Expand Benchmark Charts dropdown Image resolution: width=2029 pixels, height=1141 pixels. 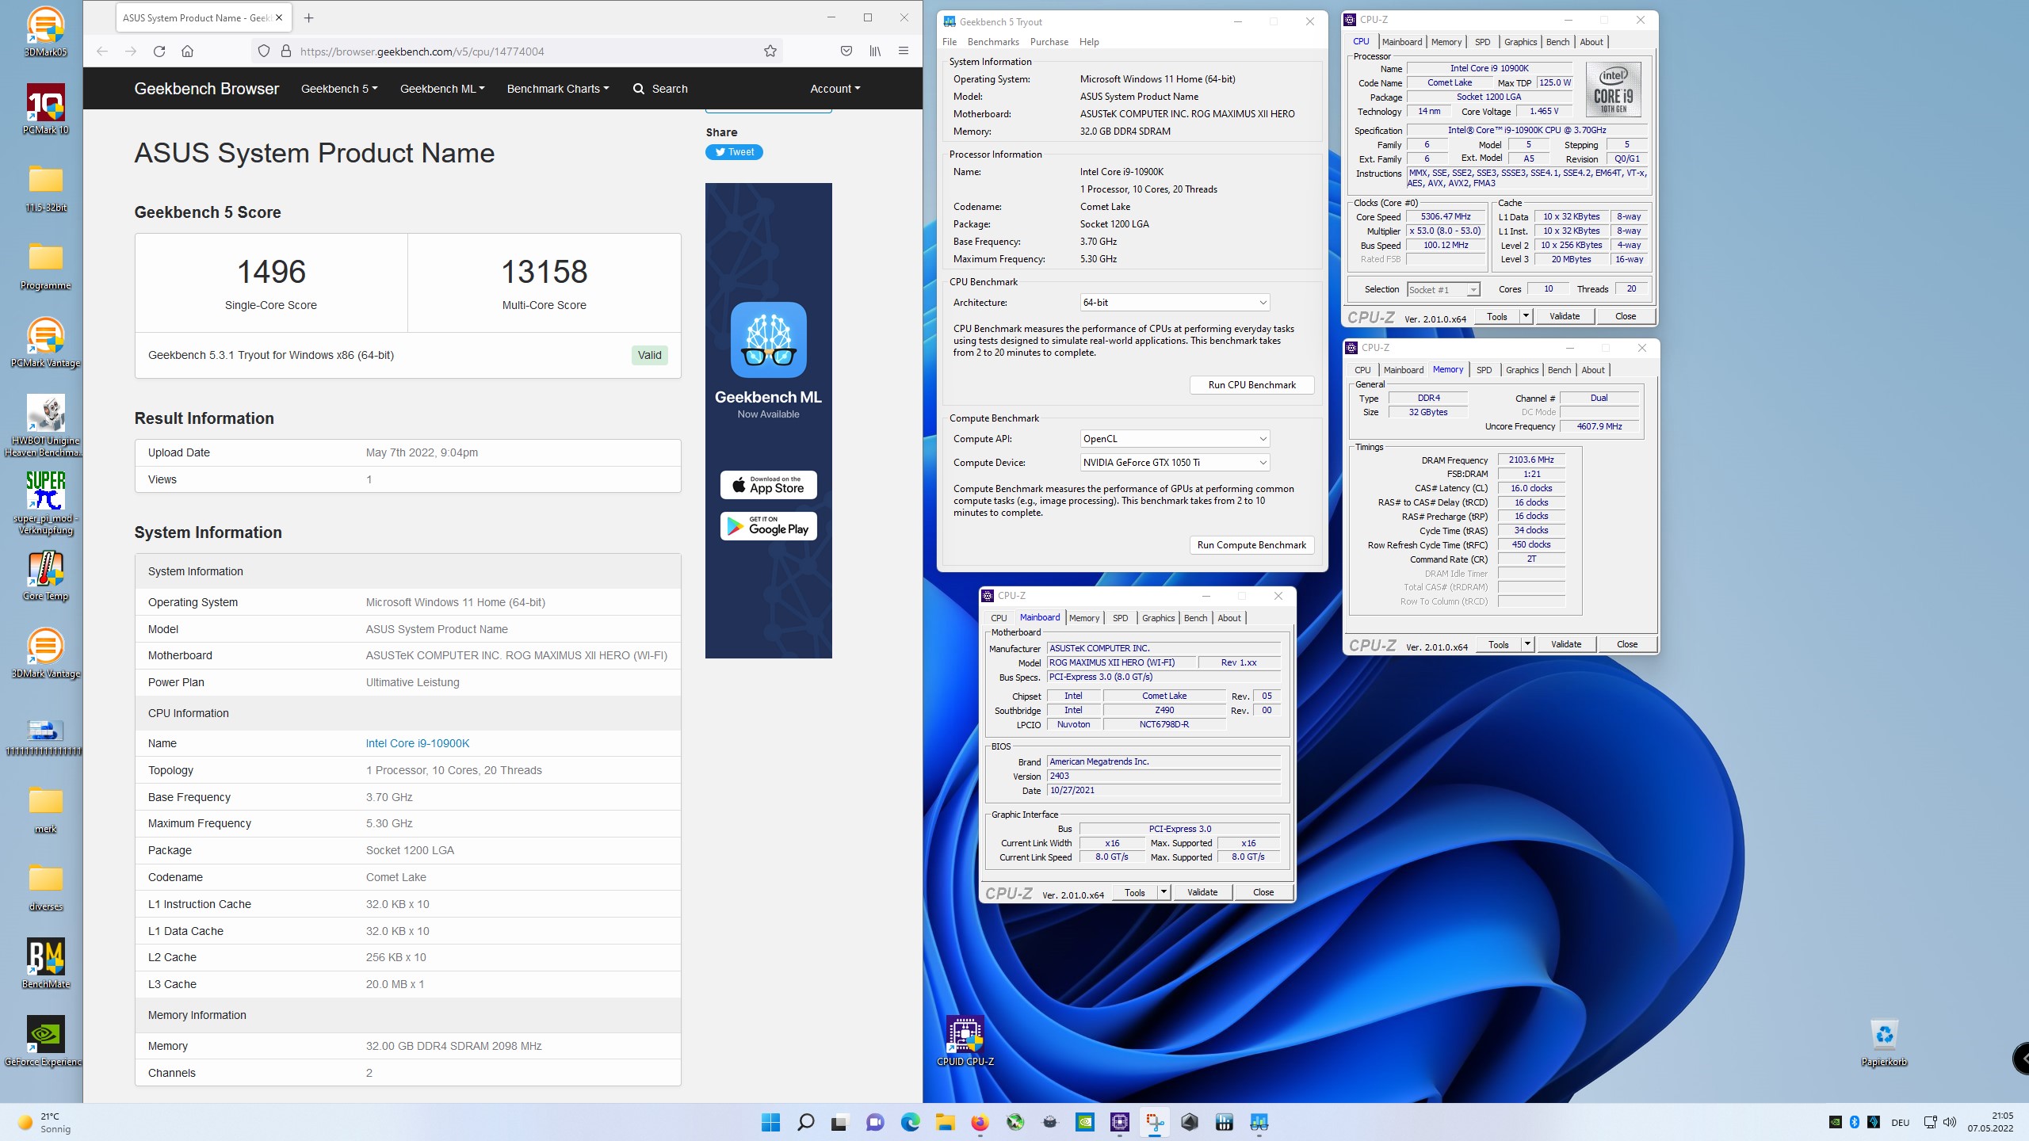click(558, 89)
